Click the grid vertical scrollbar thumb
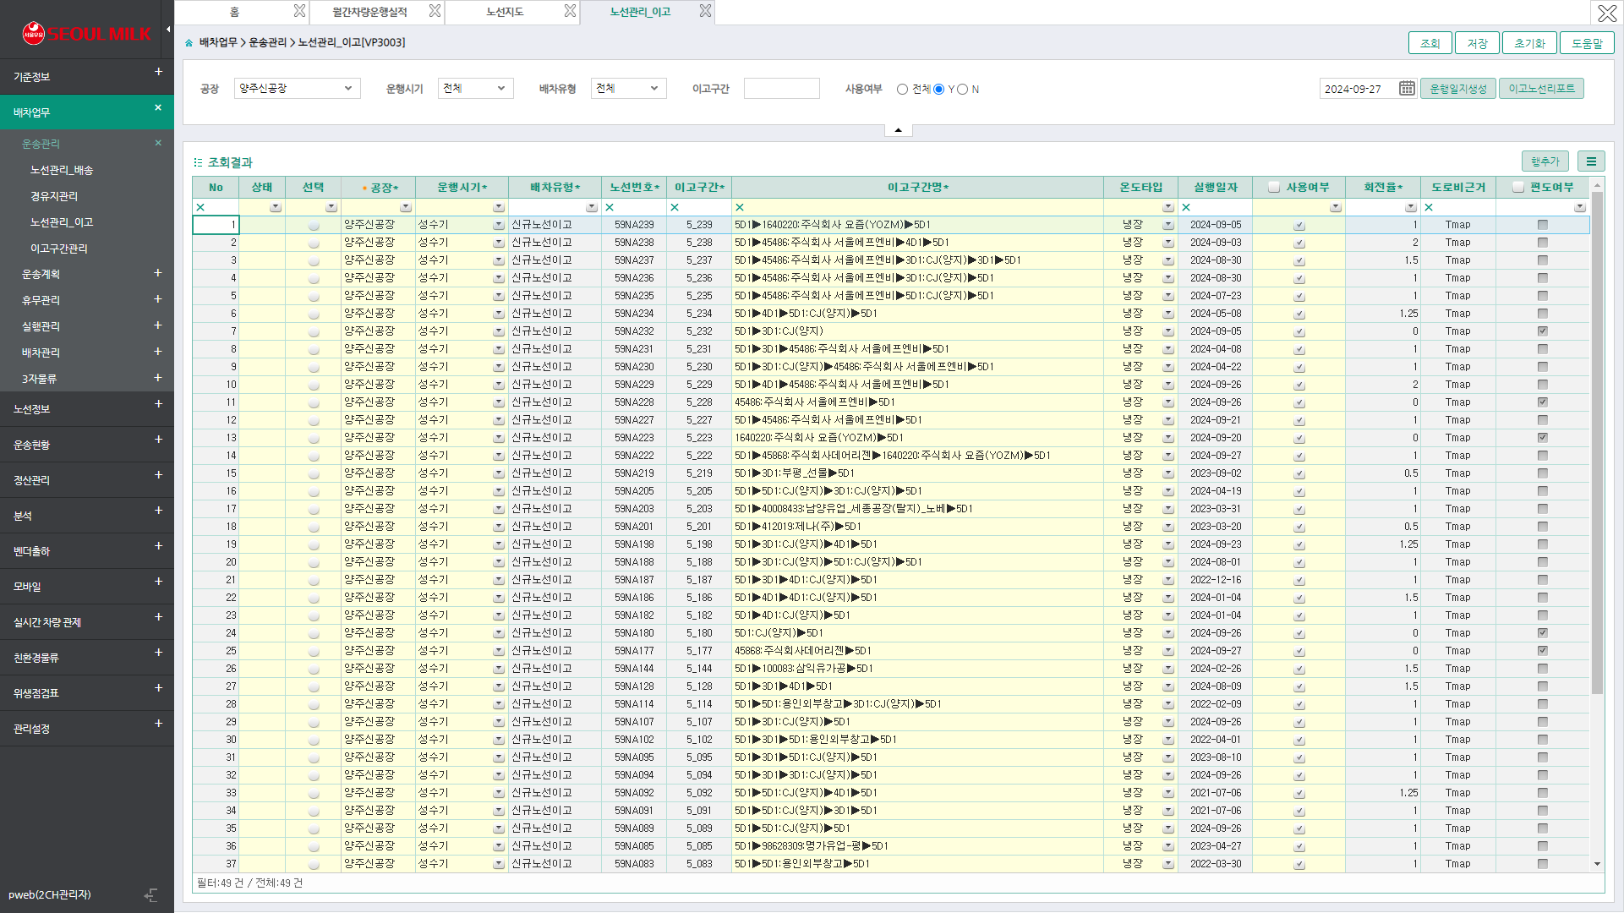 point(1597,442)
